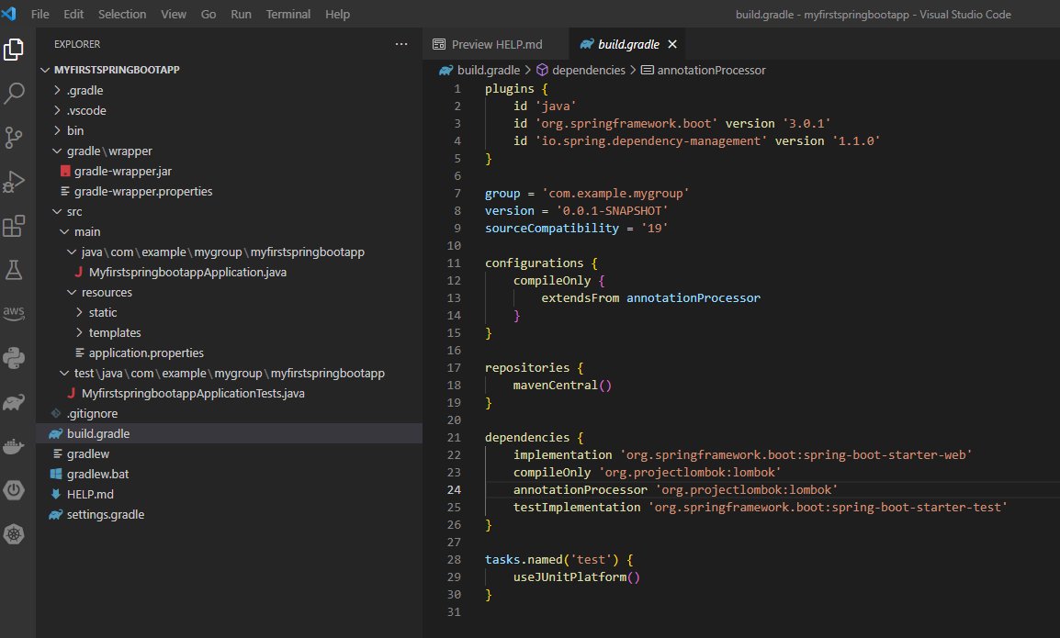1060x638 pixels.
Task: Collapse the main folder
Action: 64,232
